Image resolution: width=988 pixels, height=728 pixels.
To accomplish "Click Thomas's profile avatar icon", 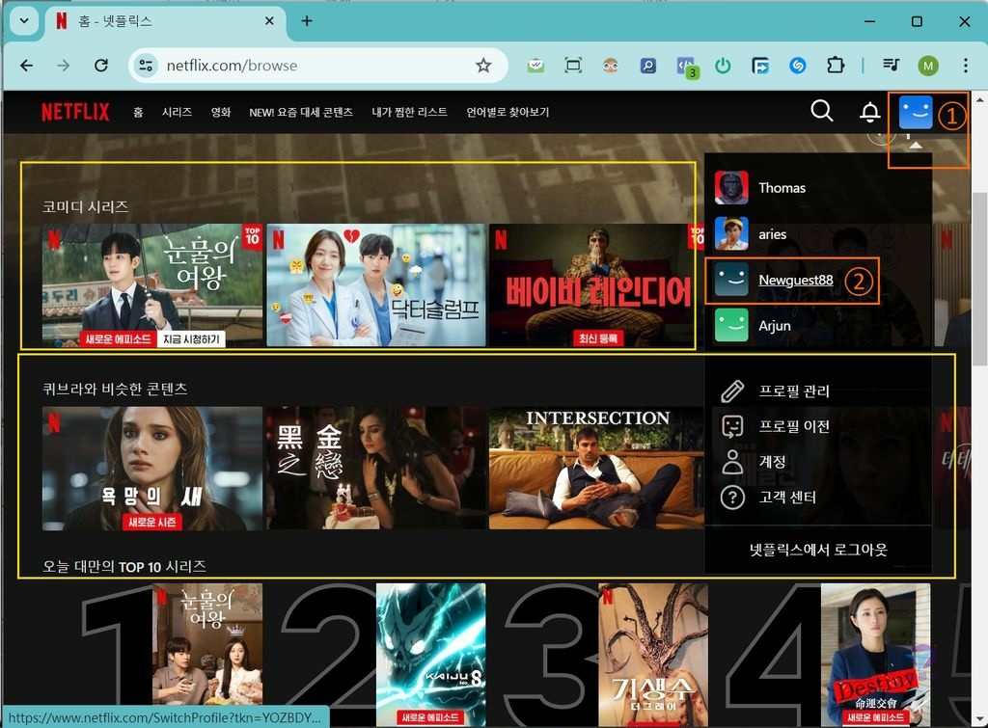I will tap(731, 188).
